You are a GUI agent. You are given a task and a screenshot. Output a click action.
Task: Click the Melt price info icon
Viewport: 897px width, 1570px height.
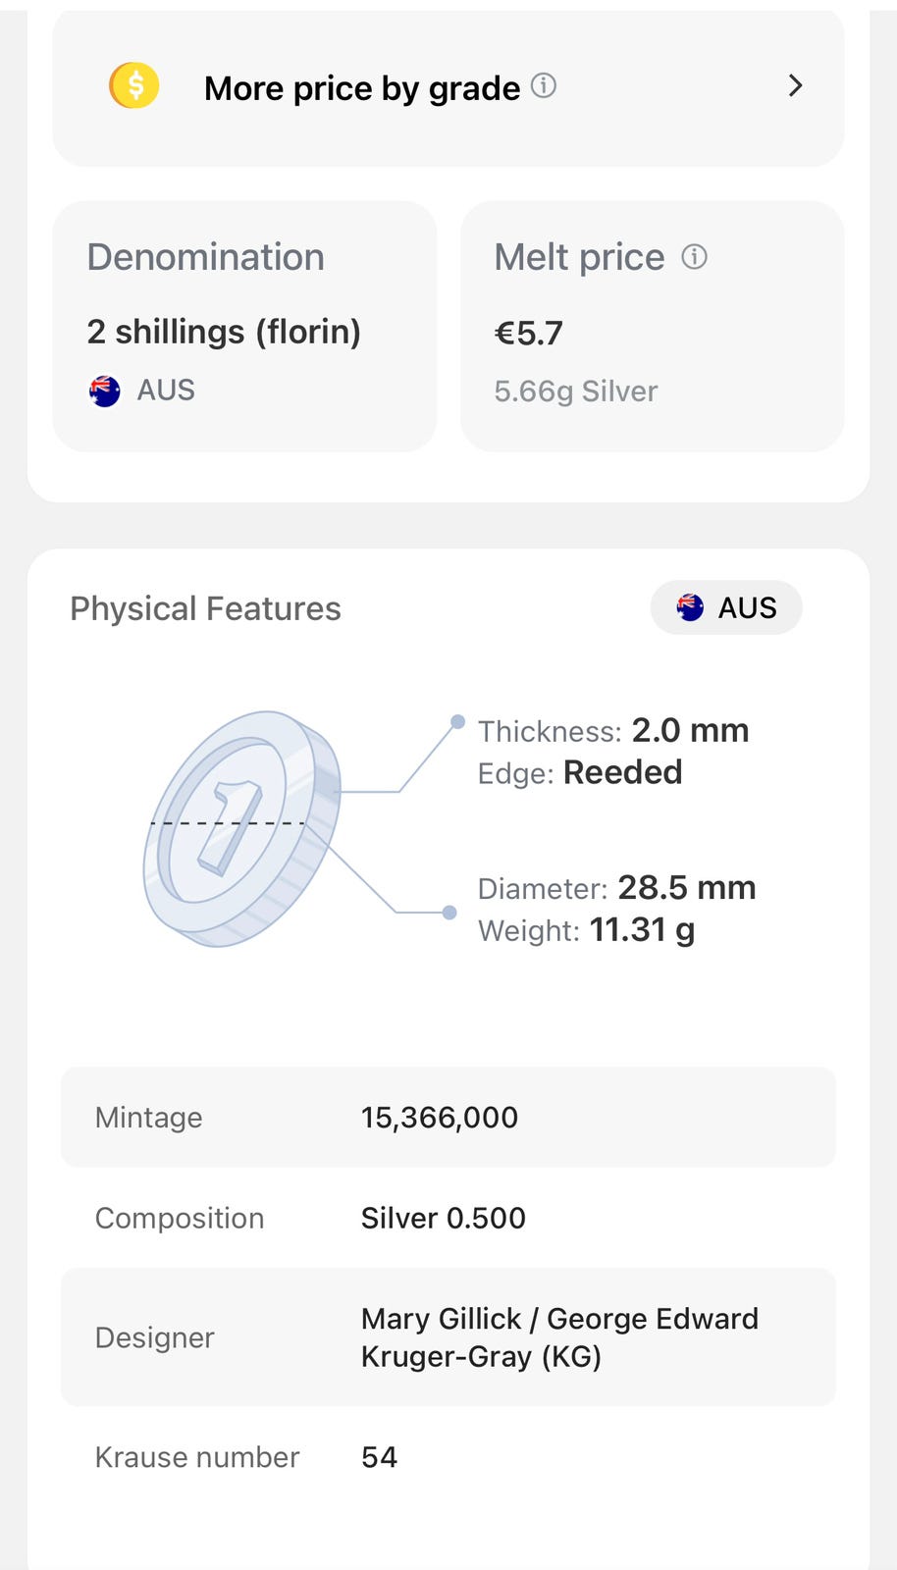695,257
